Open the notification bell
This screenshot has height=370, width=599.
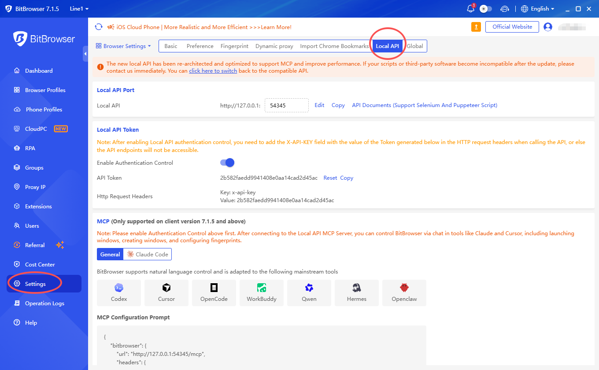point(470,9)
